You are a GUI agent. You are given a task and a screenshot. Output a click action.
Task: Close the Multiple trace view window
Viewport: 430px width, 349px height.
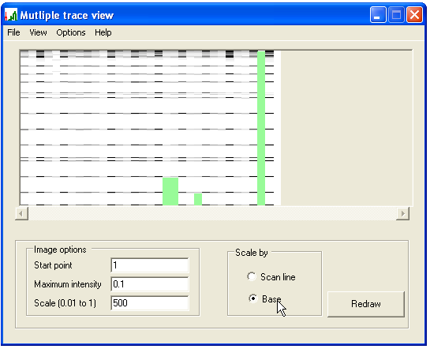414,15
